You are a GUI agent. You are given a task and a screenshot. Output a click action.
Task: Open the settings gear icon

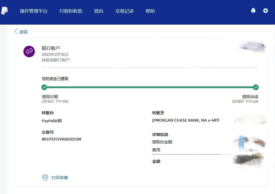click(266, 11)
